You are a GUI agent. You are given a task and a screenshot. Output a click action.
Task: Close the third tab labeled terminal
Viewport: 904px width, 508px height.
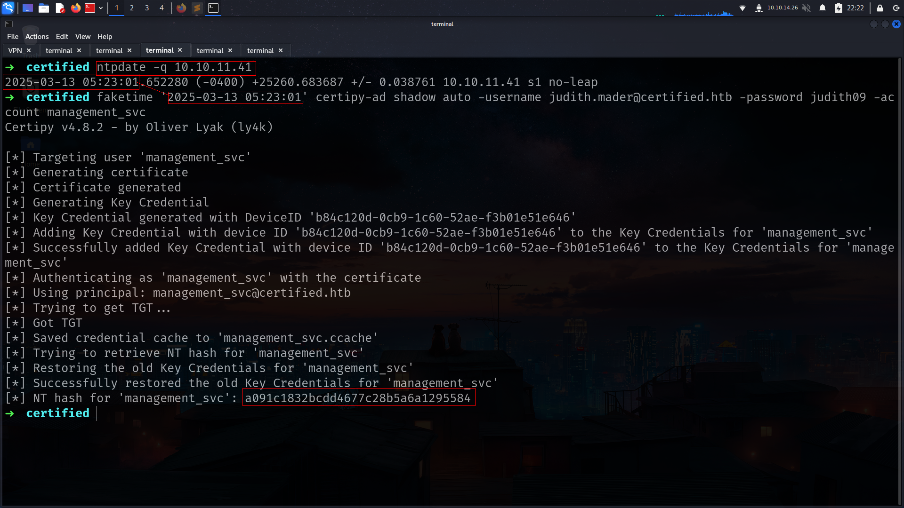tap(129, 50)
